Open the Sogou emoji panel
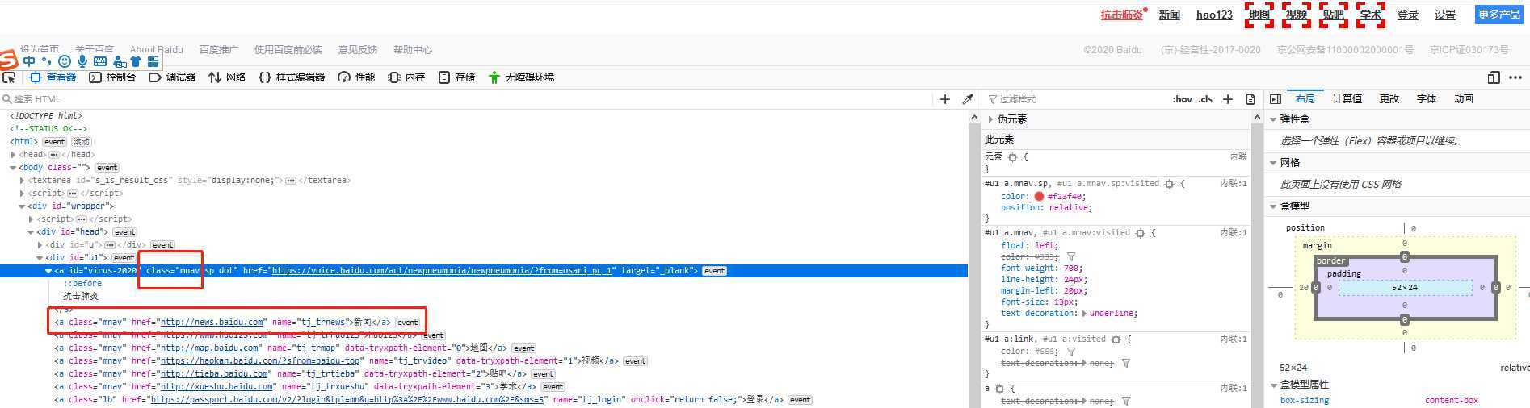The width and height of the screenshot is (1530, 408). tap(65, 61)
